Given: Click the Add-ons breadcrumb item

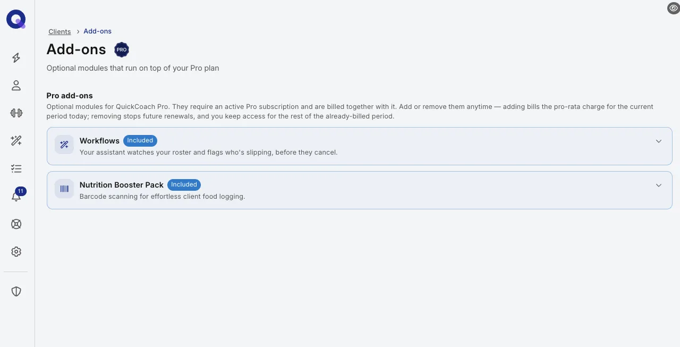Looking at the screenshot, I should pos(97,31).
